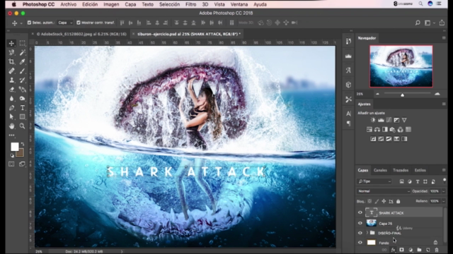
Task: Select the Zoom tool
Action: pos(22,126)
